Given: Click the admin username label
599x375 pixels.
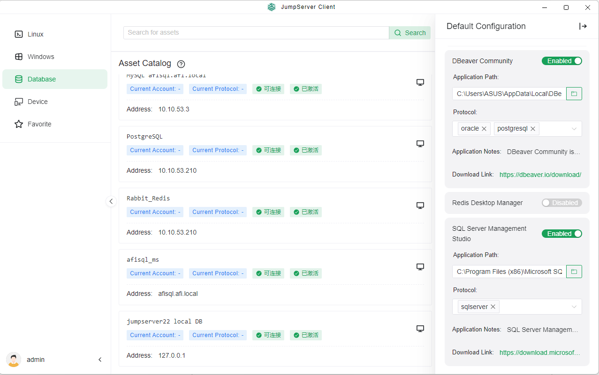Looking at the screenshot, I should pos(36,360).
